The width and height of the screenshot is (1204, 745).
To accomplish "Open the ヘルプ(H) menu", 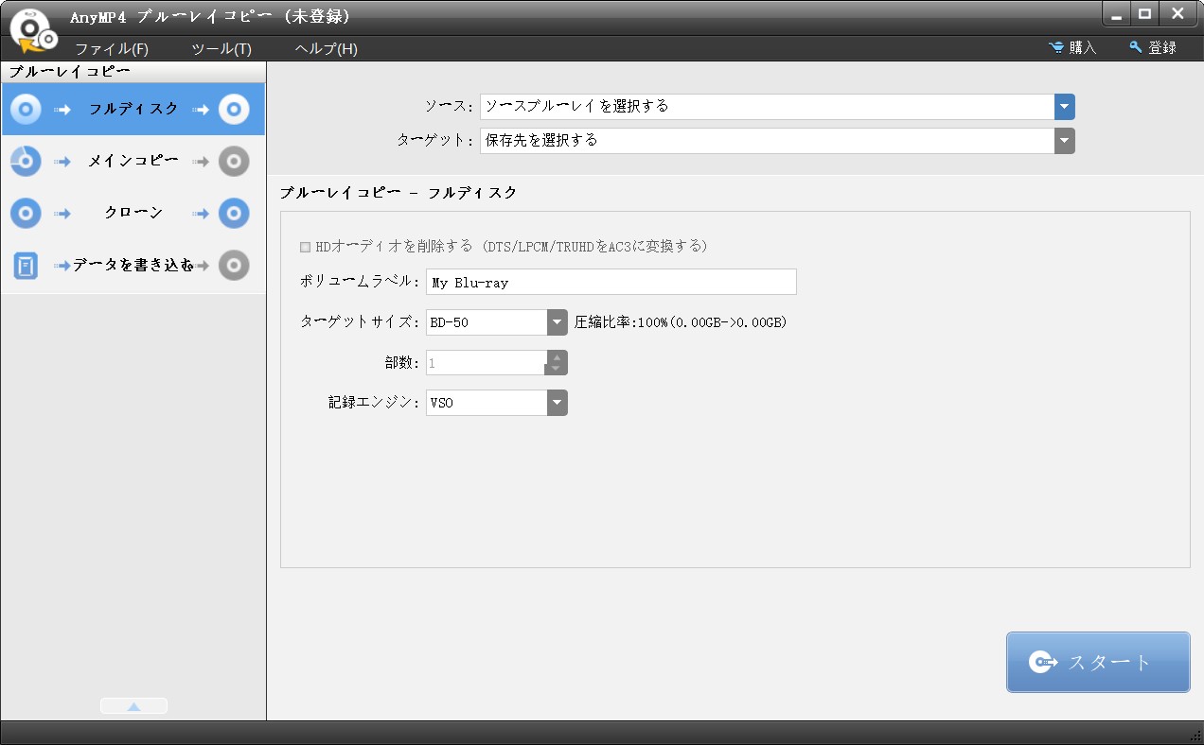I will tap(326, 48).
